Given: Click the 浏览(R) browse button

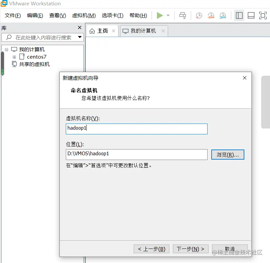Looking at the screenshot, I should pos(227,155).
